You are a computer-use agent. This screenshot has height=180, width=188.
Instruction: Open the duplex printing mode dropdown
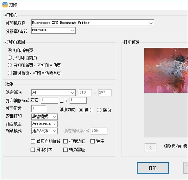tap(44, 117)
